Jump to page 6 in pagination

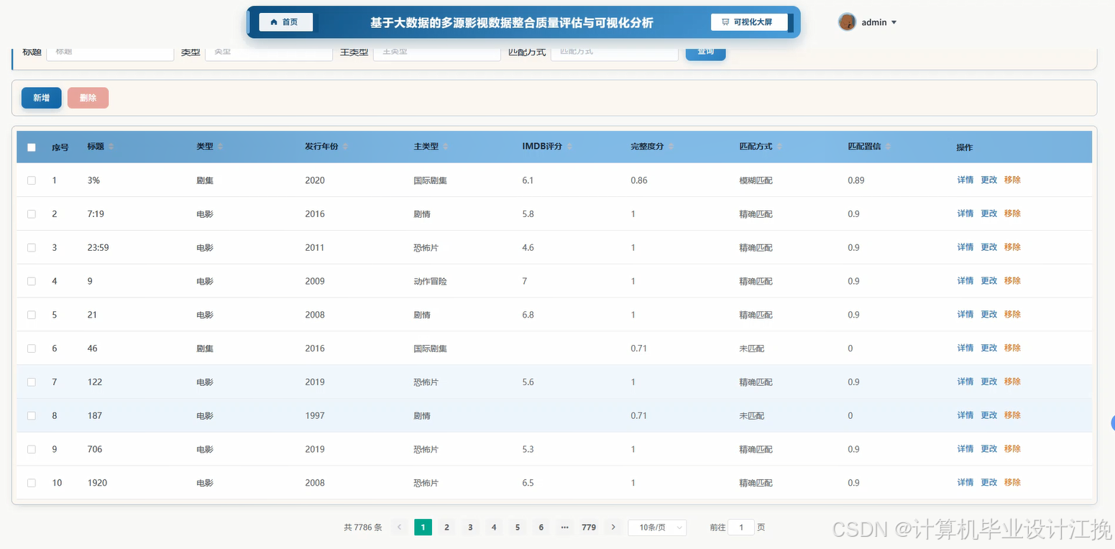pyautogui.click(x=541, y=527)
